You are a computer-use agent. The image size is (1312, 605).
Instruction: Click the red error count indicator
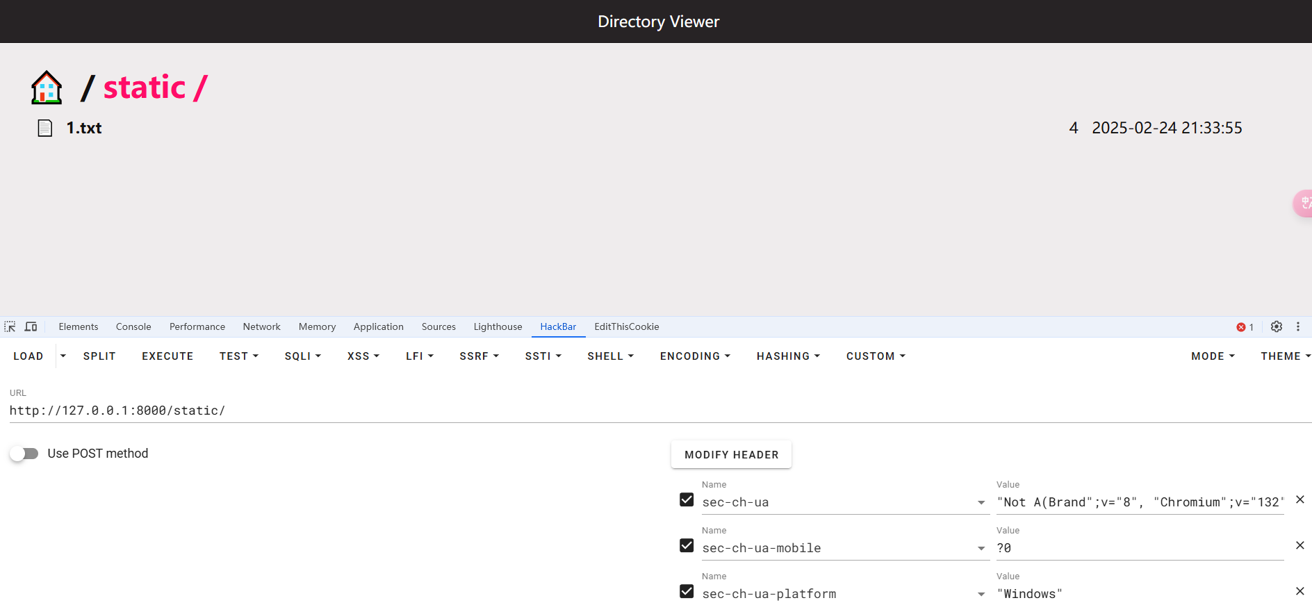1245,327
